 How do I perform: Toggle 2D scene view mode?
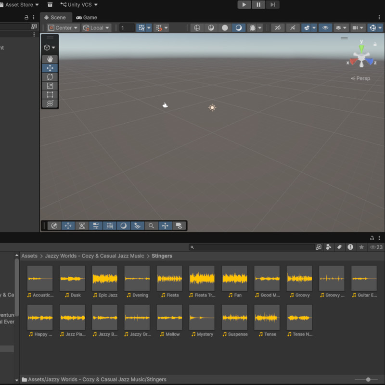coord(278,28)
